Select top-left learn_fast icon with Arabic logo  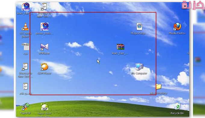(x=26, y=7)
